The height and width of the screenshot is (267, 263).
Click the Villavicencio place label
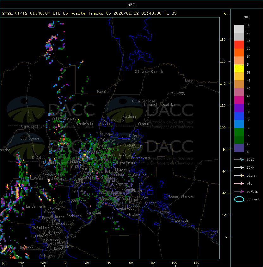[64, 118]
